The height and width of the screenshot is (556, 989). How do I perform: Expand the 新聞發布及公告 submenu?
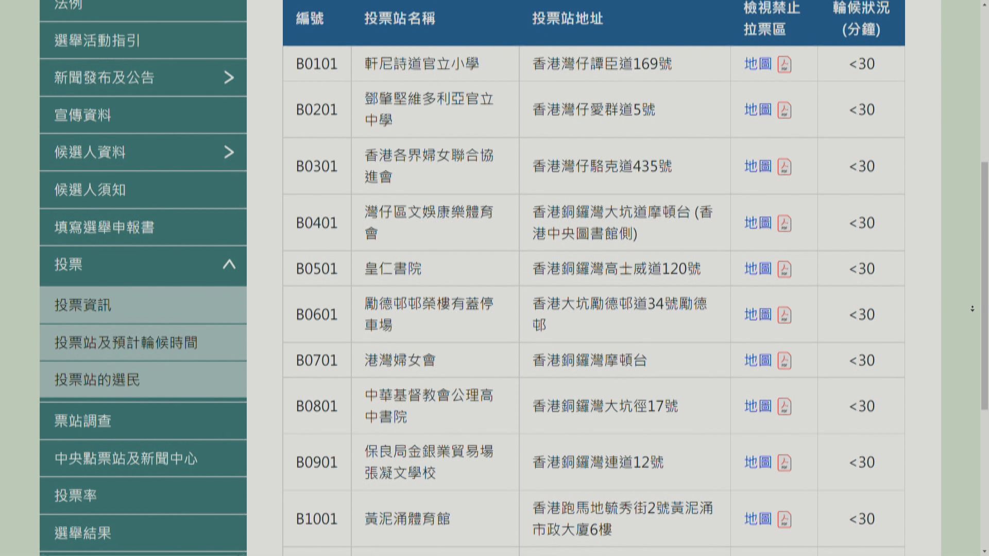(x=230, y=78)
